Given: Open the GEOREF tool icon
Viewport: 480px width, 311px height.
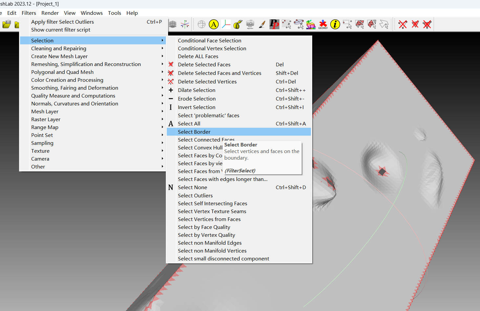Looking at the screenshot, I should tap(323, 24).
